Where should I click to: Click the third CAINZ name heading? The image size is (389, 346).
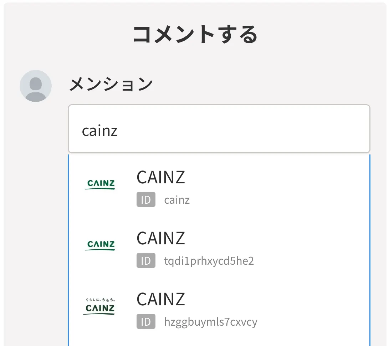click(161, 299)
